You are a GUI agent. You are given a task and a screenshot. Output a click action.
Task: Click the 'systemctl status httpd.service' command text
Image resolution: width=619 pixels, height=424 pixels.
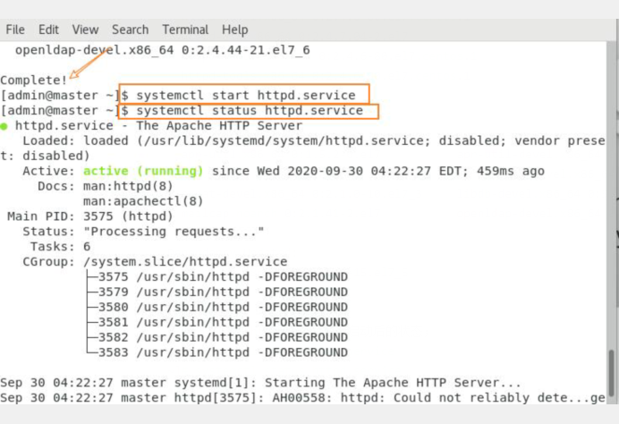pyautogui.click(x=250, y=110)
